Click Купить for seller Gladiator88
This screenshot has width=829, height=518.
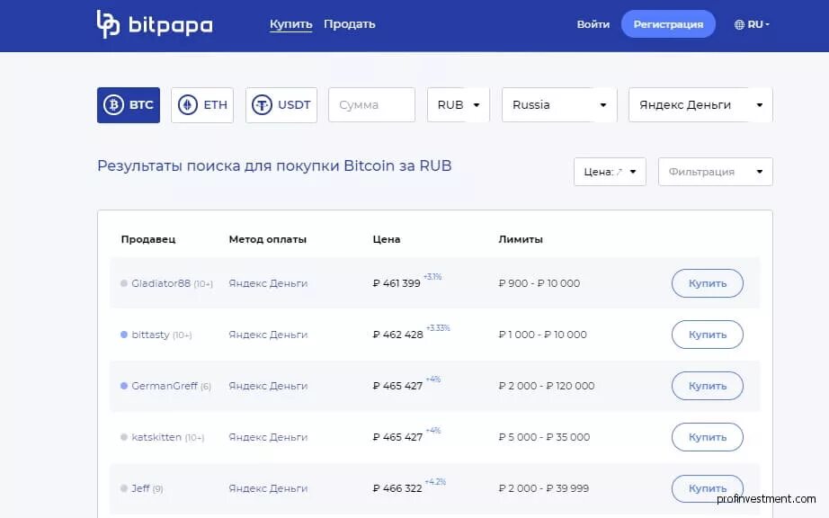point(707,283)
